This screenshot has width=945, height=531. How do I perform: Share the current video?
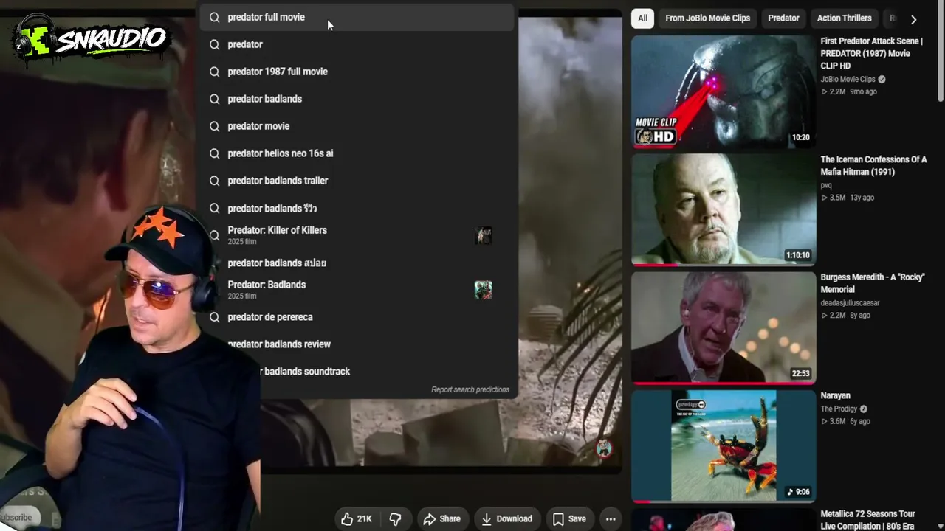coord(441,519)
